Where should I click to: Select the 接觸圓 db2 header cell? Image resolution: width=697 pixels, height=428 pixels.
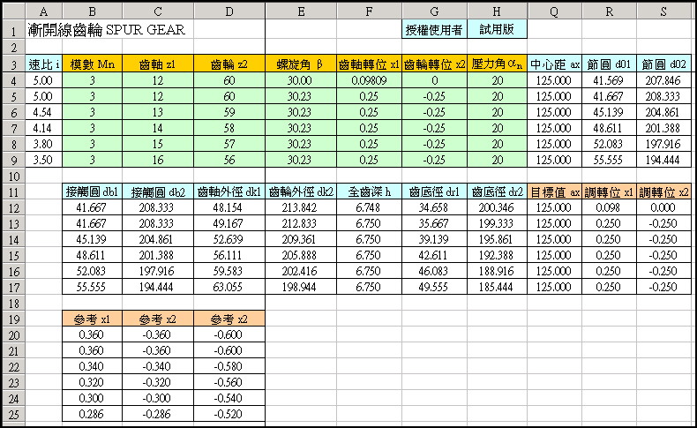(158, 192)
